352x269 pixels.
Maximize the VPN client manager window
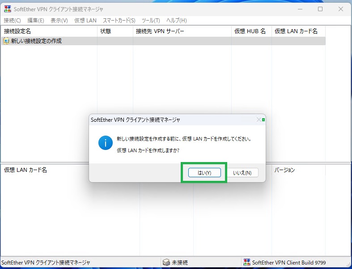coord(320,9)
